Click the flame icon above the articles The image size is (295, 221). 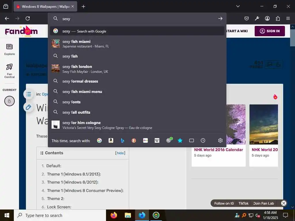(x=275, y=97)
